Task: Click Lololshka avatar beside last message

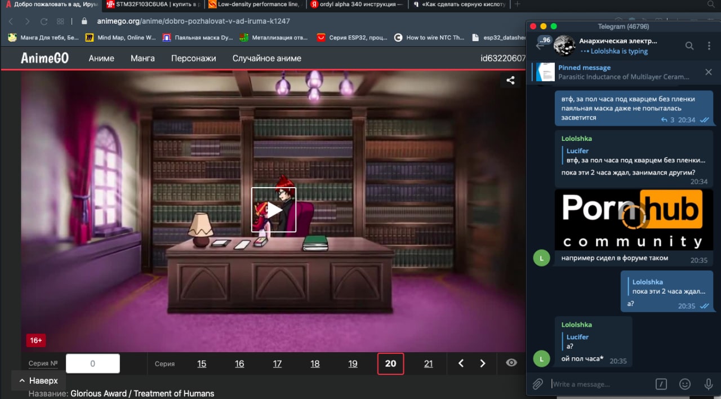Action: (x=541, y=358)
